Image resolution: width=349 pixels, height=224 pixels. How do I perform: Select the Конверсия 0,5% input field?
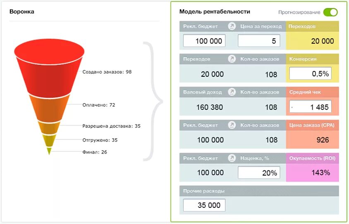(x=310, y=73)
